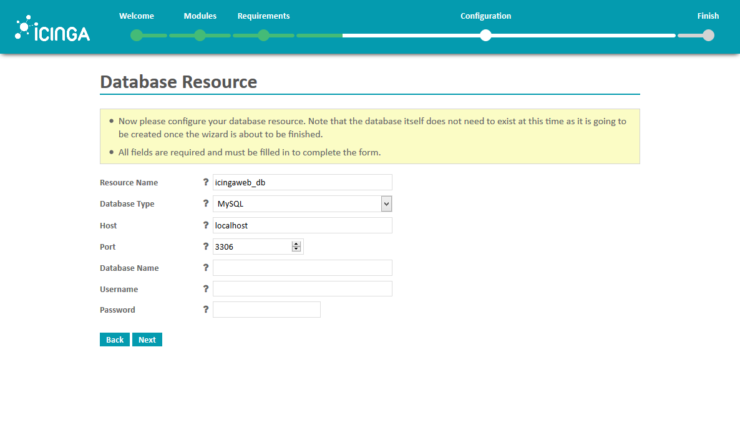Show help icon next to Password
This screenshot has width=740, height=425.
click(x=206, y=310)
